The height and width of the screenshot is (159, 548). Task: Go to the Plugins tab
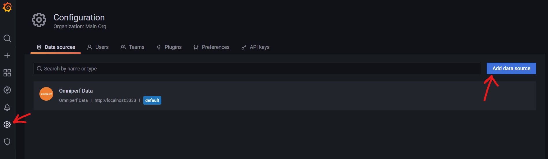[x=169, y=47]
